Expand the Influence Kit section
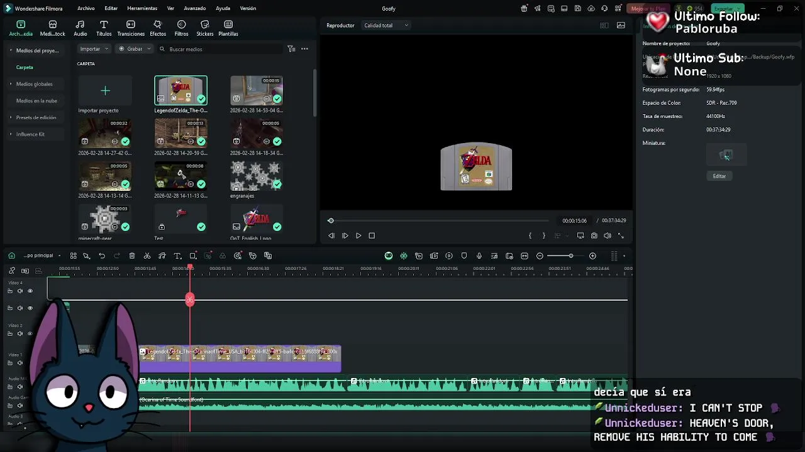 11,134
